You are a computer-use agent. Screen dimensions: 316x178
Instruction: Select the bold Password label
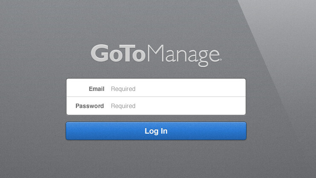click(90, 106)
